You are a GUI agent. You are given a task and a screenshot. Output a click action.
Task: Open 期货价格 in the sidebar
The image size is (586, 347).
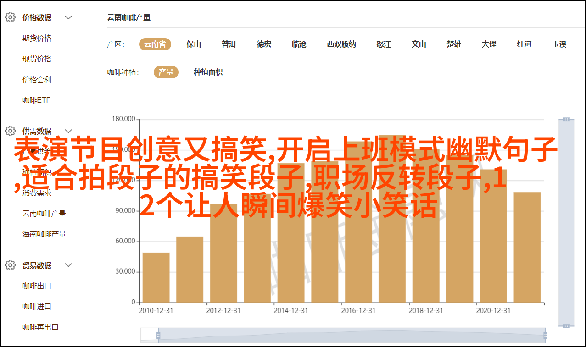37,39
